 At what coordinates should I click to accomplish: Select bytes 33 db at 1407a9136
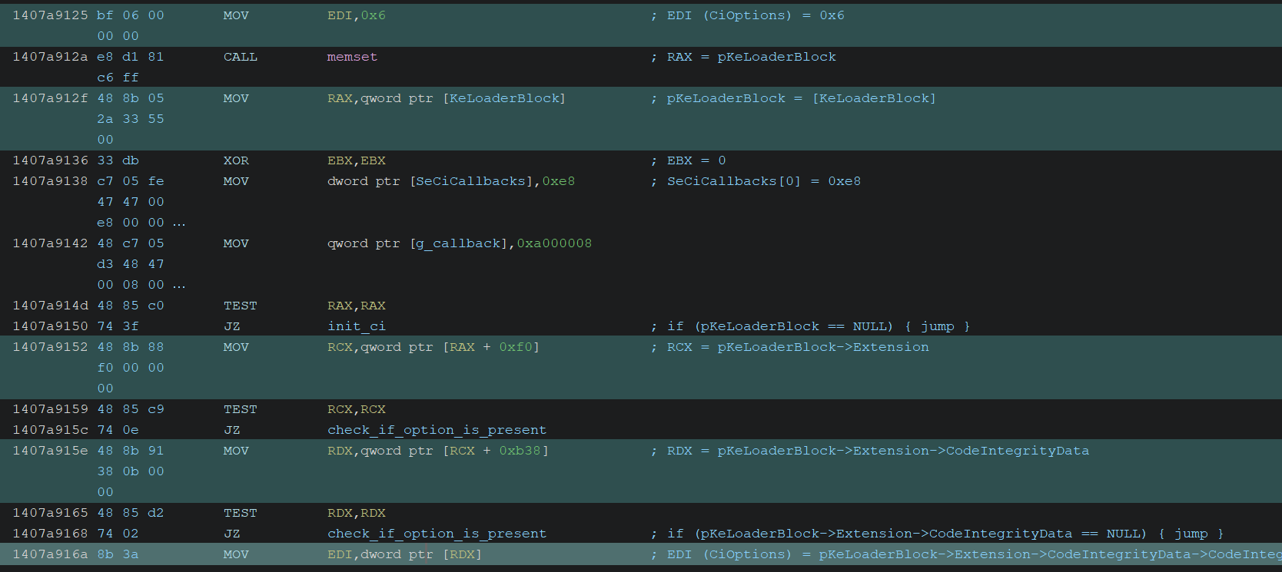tap(118, 160)
